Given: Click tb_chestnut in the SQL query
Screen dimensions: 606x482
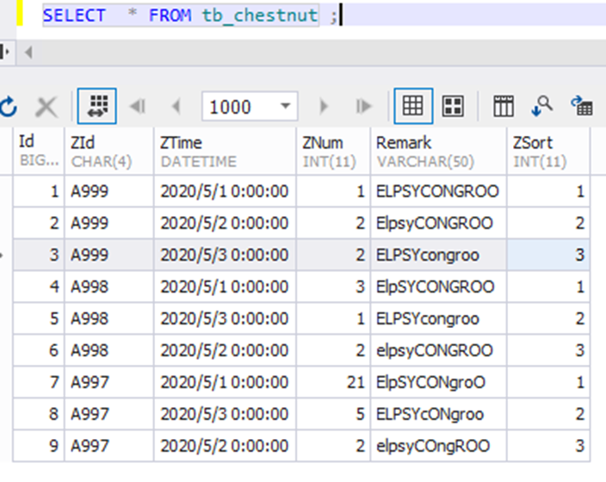Looking at the screenshot, I should pyautogui.click(x=260, y=15).
